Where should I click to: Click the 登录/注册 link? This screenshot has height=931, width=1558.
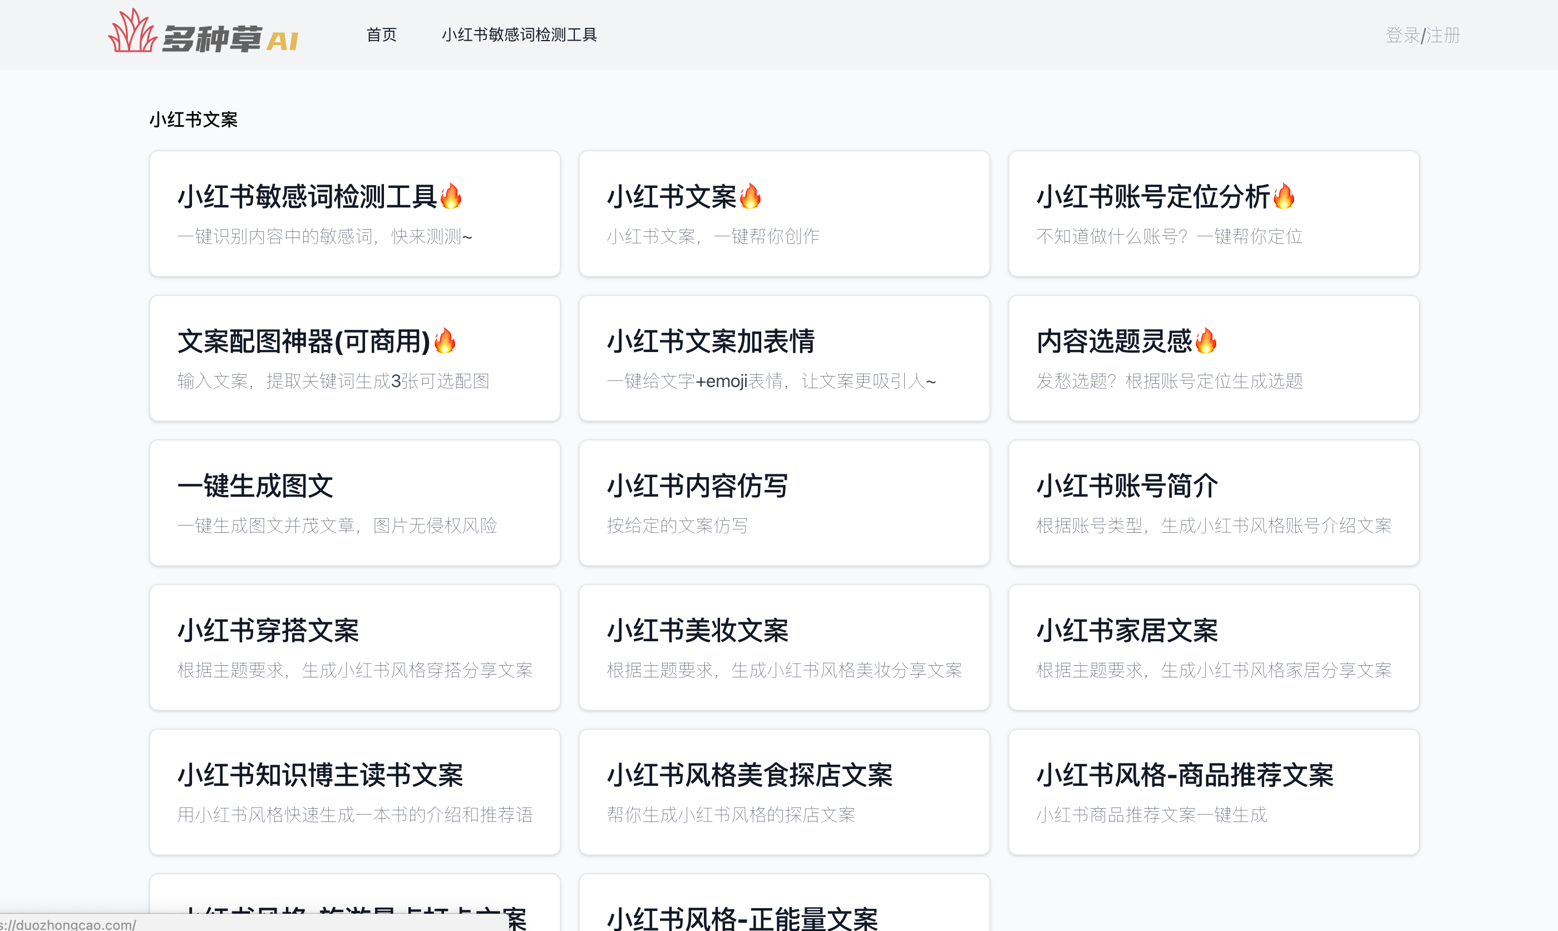click(x=1422, y=35)
